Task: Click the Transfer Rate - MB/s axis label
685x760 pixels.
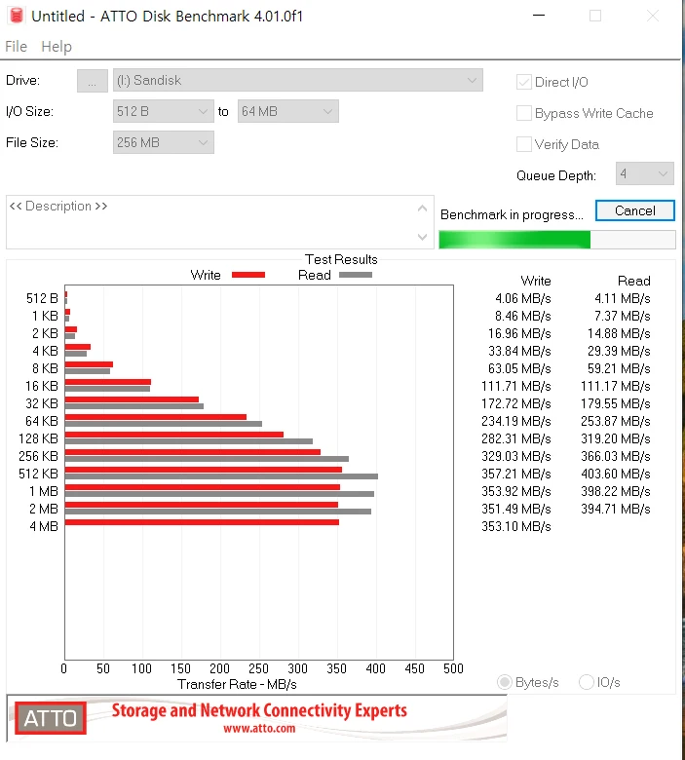Action: tap(237, 684)
